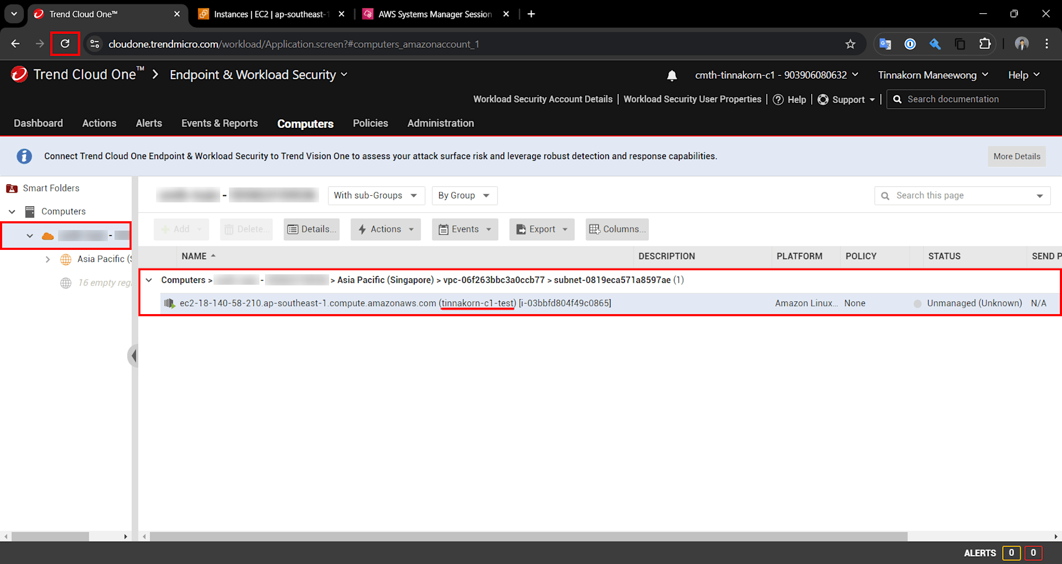
Task: Open the With sub-Groups dropdown
Action: pyautogui.click(x=376, y=195)
